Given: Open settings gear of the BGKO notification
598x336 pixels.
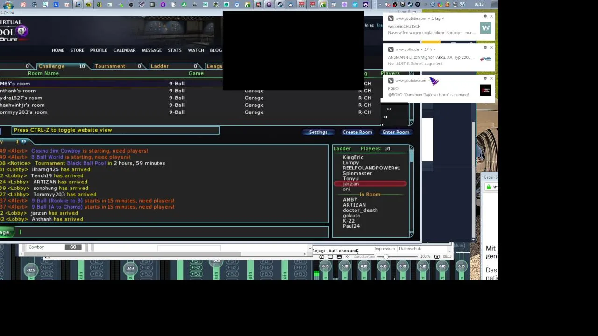Looking at the screenshot, I should [x=485, y=78].
